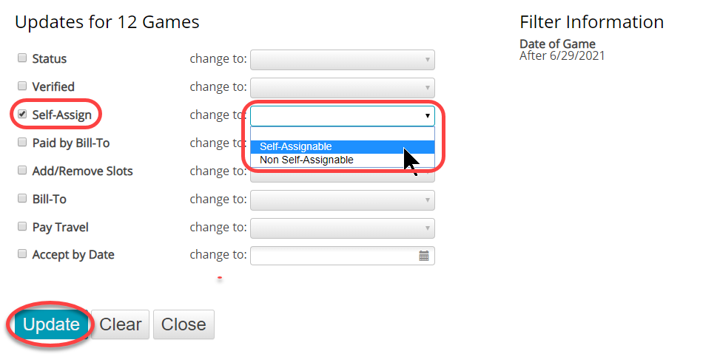720x354 pixels.
Task: Select the Bill-To checkbox
Action: (22, 198)
